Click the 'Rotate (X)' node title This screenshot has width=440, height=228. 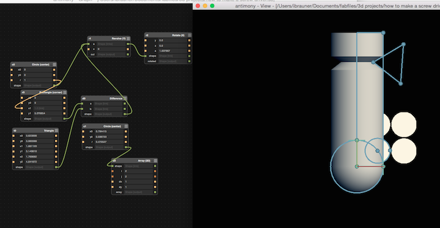pos(178,35)
